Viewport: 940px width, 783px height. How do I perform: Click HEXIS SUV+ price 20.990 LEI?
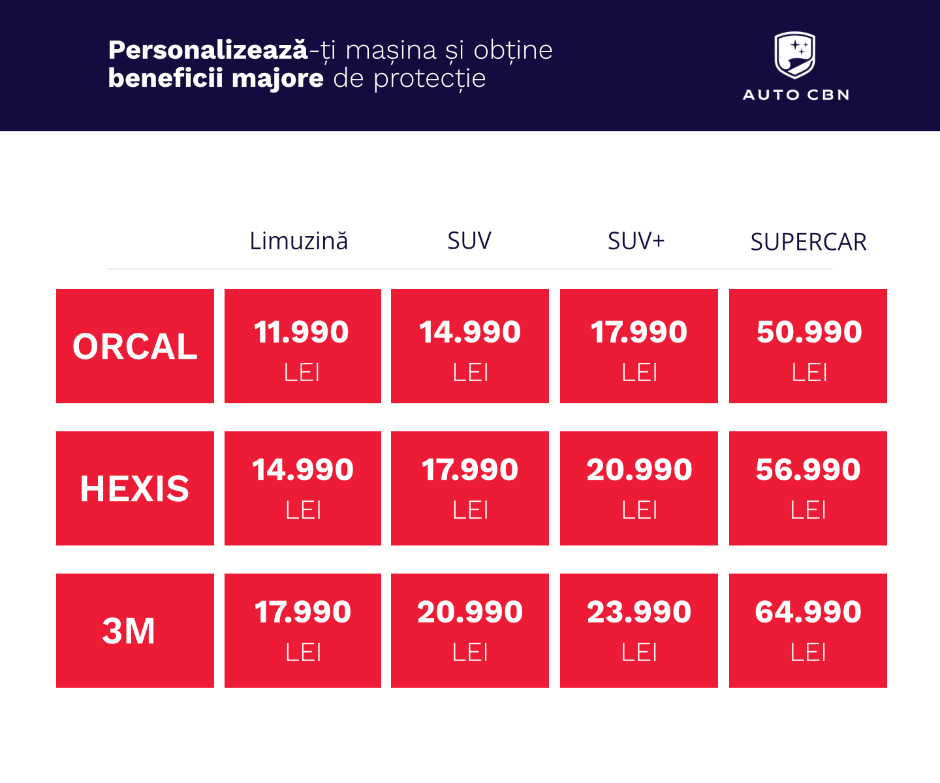point(639,488)
